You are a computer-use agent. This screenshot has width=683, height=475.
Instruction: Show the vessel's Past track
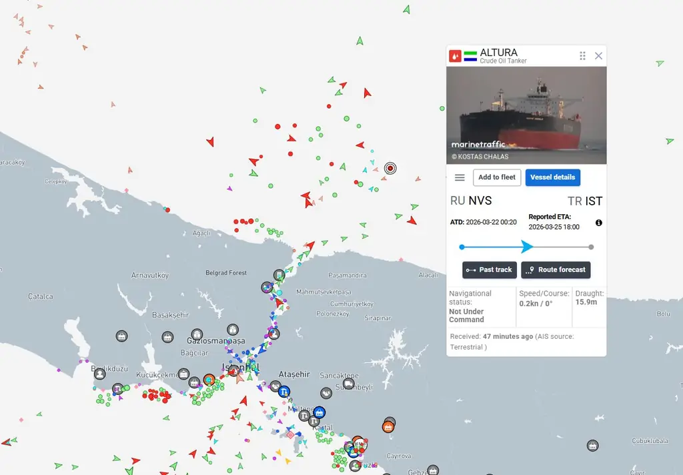point(489,270)
